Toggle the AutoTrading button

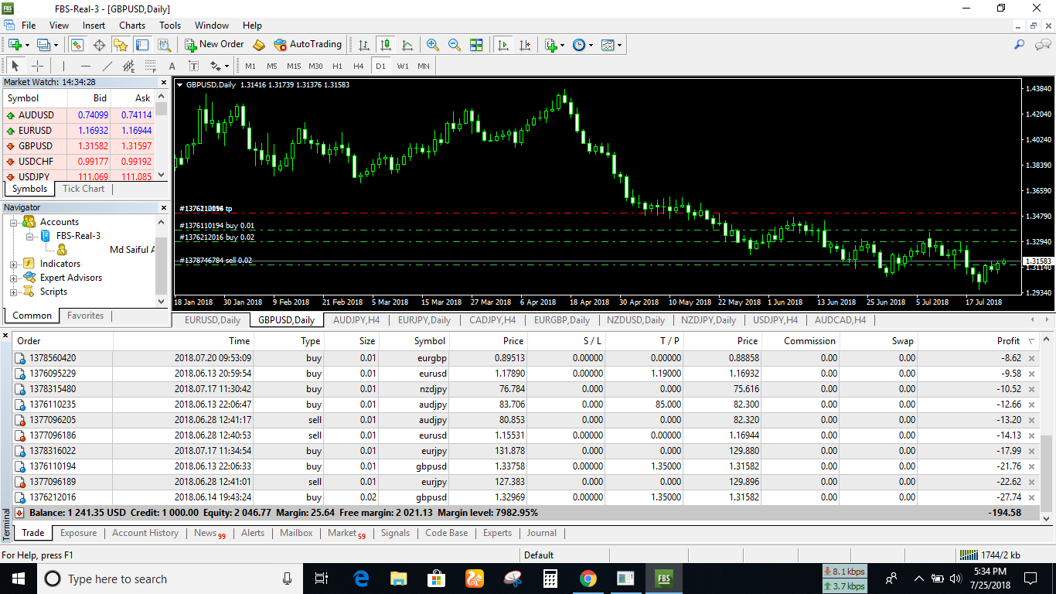[307, 44]
